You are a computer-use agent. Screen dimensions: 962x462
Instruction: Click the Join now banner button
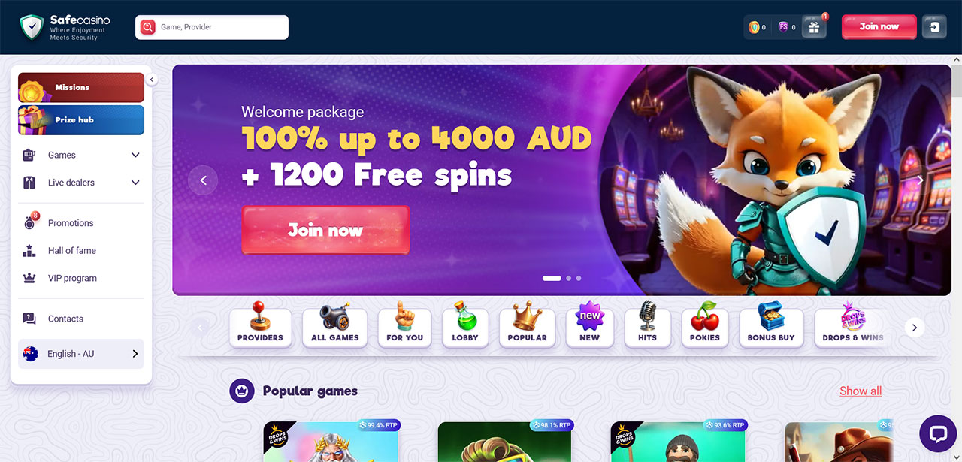pyautogui.click(x=325, y=230)
